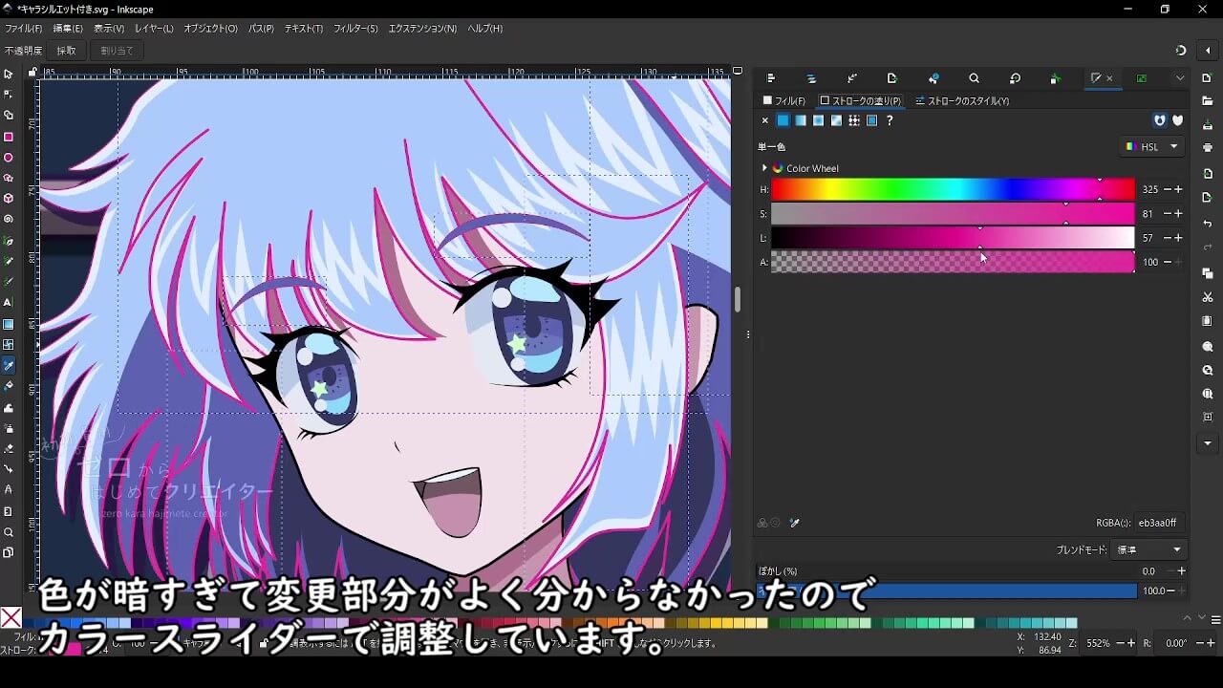Select the Node editing tool
Image resolution: width=1223 pixels, height=688 pixels.
8,95
